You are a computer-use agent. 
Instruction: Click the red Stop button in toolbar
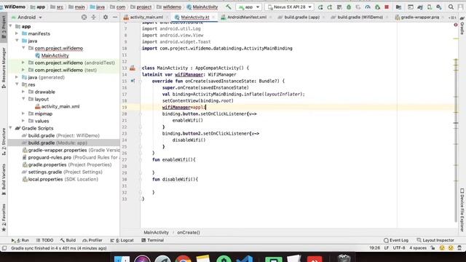(x=387, y=7)
